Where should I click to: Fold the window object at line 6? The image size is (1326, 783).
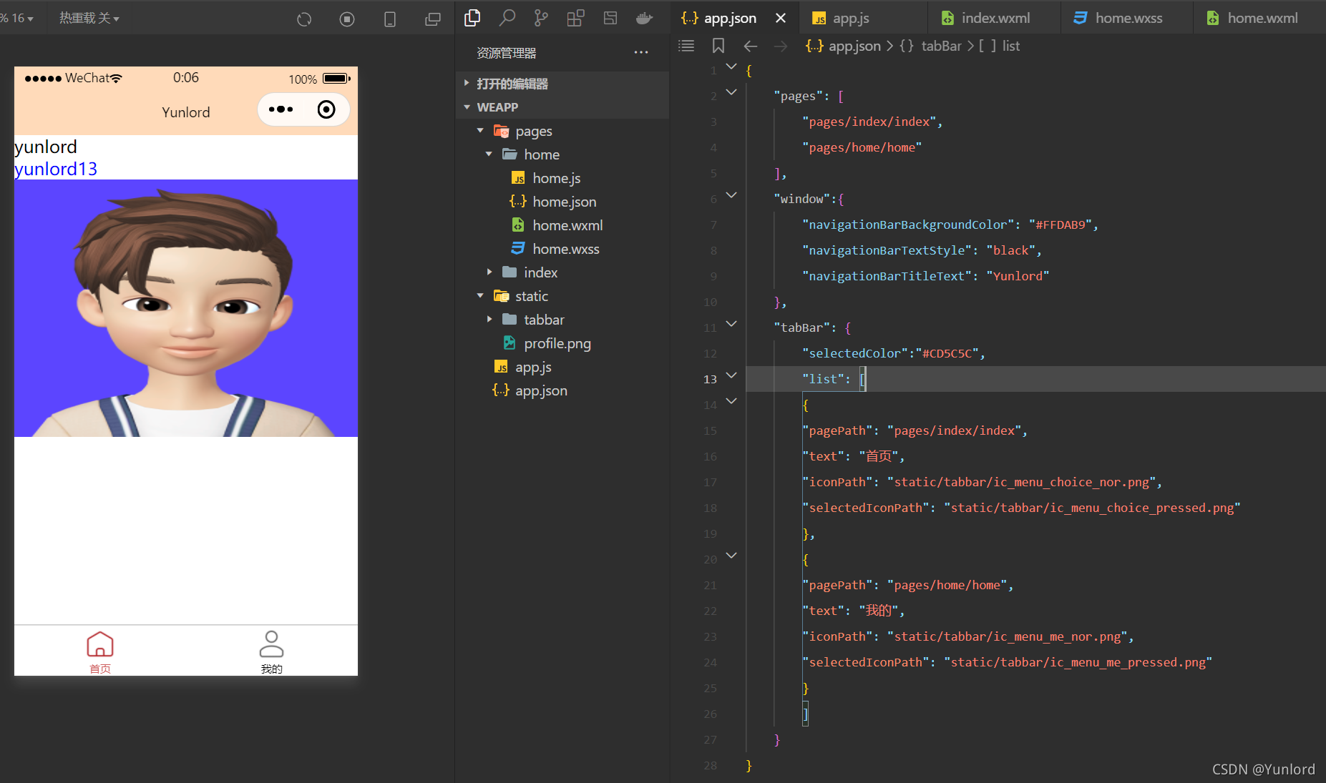731,195
